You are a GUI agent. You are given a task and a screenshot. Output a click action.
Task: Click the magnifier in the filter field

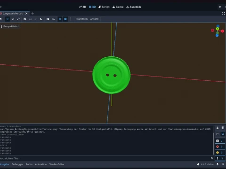click(x=212, y=158)
